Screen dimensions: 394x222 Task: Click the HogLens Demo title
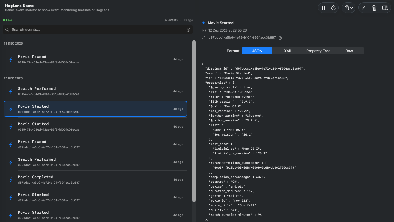(19, 6)
